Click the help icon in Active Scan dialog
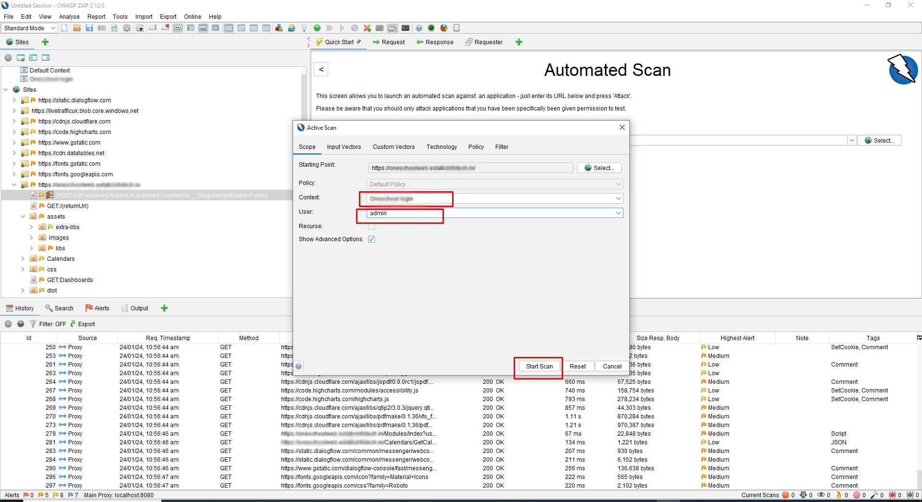922x502 pixels. [299, 366]
